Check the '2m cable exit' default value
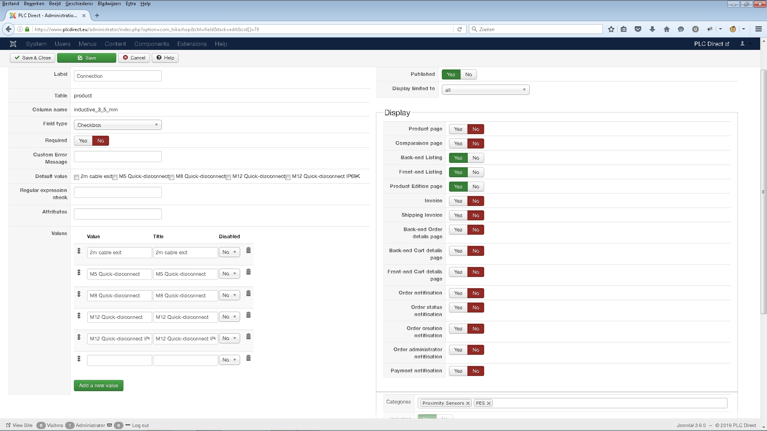The width and height of the screenshot is (767, 431). [77, 177]
